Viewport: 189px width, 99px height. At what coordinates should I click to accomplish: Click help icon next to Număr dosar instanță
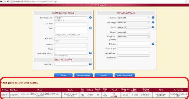pyautogui.click(x=90, y=53)
